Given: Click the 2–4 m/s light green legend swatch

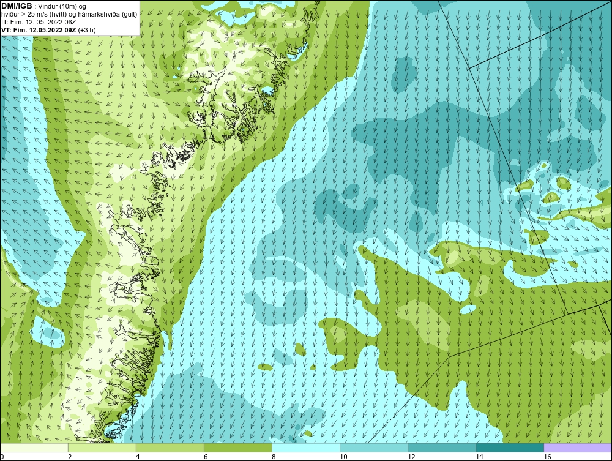Looking at the screenshot, I should [x=102, y=448].
